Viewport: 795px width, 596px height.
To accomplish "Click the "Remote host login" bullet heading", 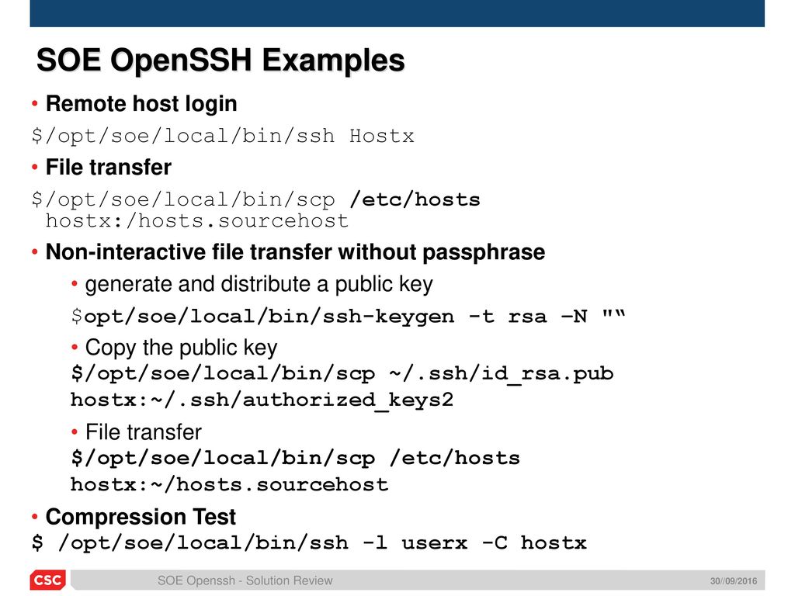I will click(141, 103).
